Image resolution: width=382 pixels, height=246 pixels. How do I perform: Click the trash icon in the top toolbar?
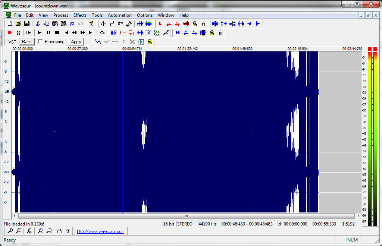coord(203,23)
